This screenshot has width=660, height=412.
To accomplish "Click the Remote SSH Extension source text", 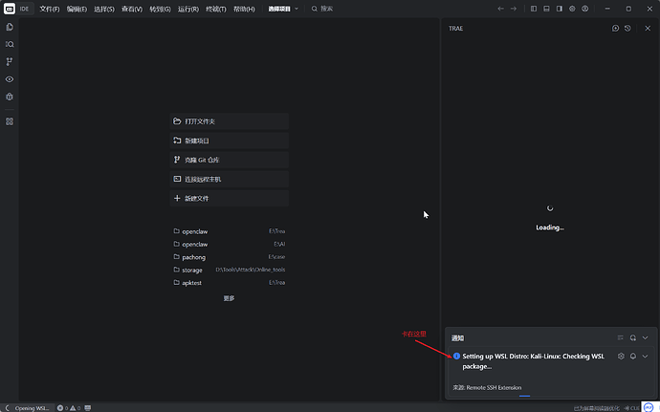I will coord(487,387).
